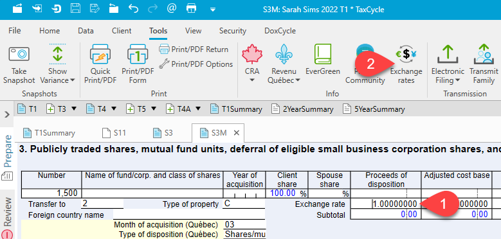Click the folder icon in quick access toolbar
Image resolution: width=501 pixels, height=239 pixels.
(113, 8)
